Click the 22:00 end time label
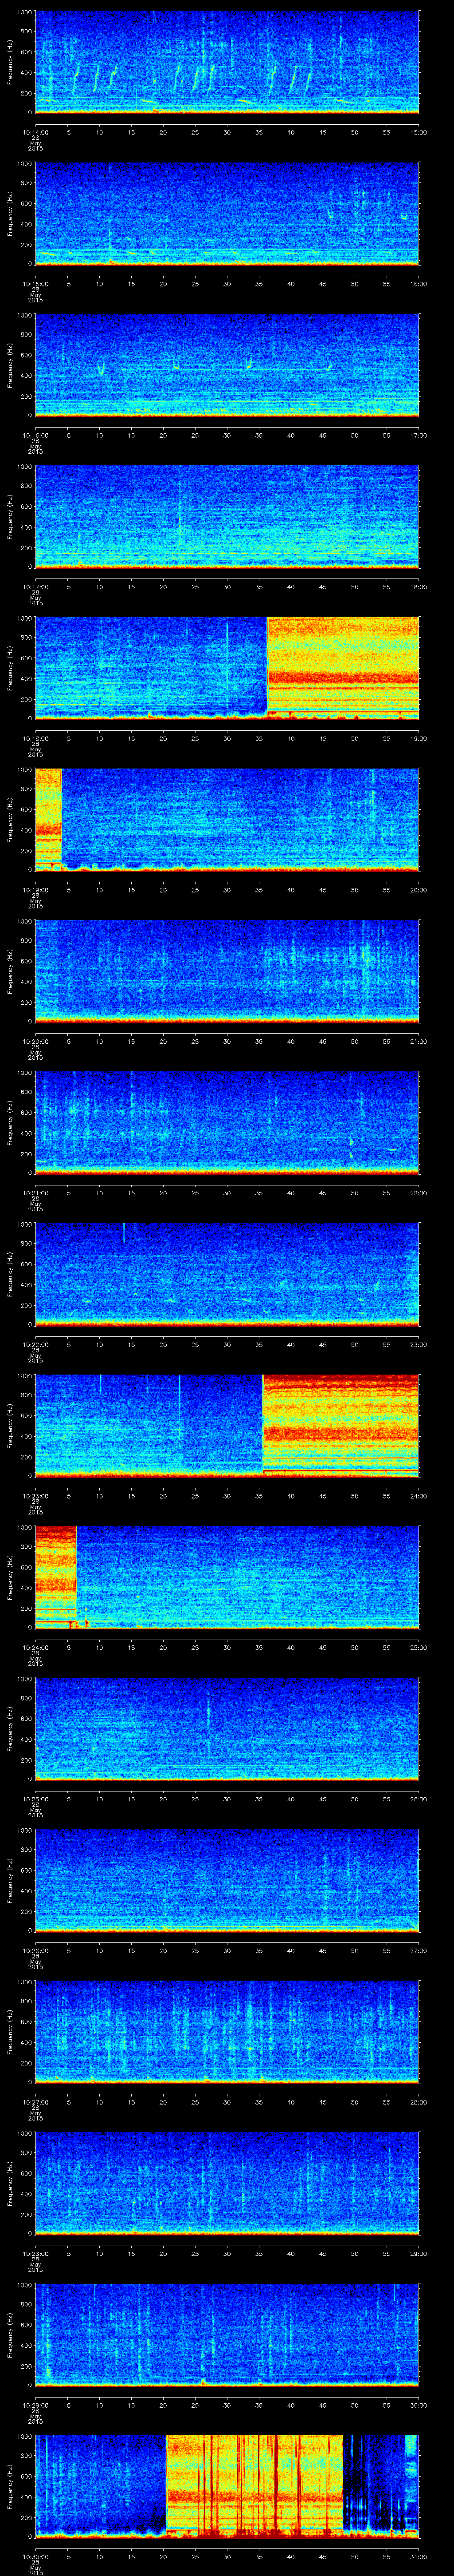Screen dimensions: 454x2576 click(x=419, y=1192)
